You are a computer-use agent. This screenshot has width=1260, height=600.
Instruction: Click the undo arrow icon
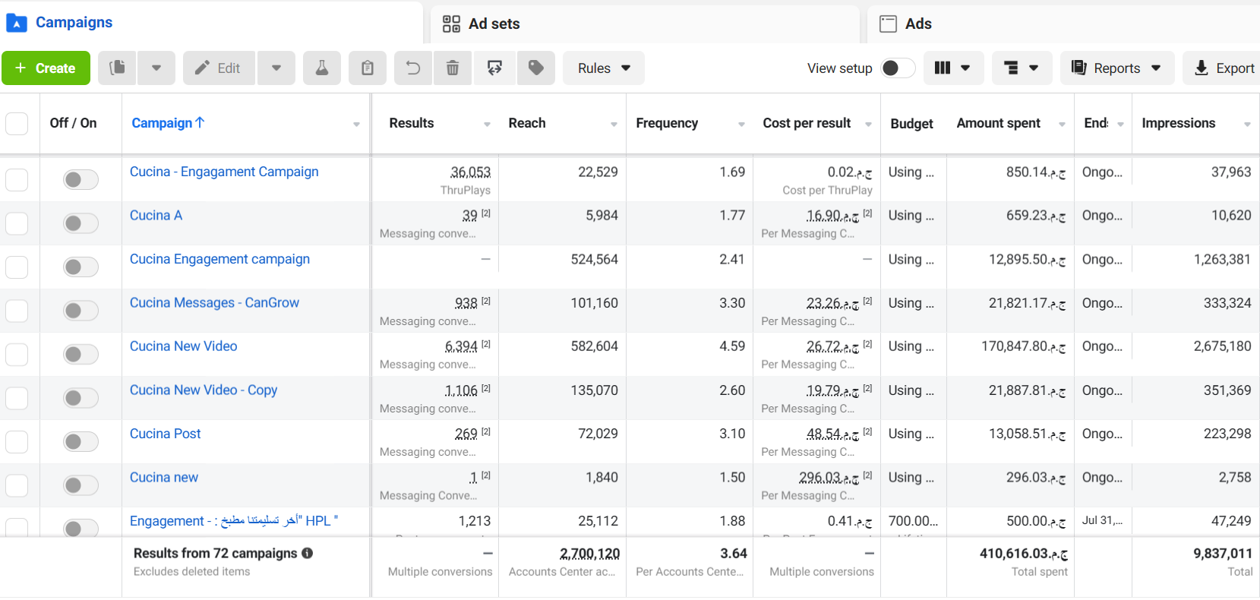(413, 68)
